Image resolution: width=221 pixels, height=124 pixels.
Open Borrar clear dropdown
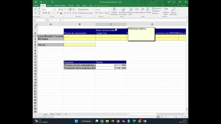click(156, 13)
